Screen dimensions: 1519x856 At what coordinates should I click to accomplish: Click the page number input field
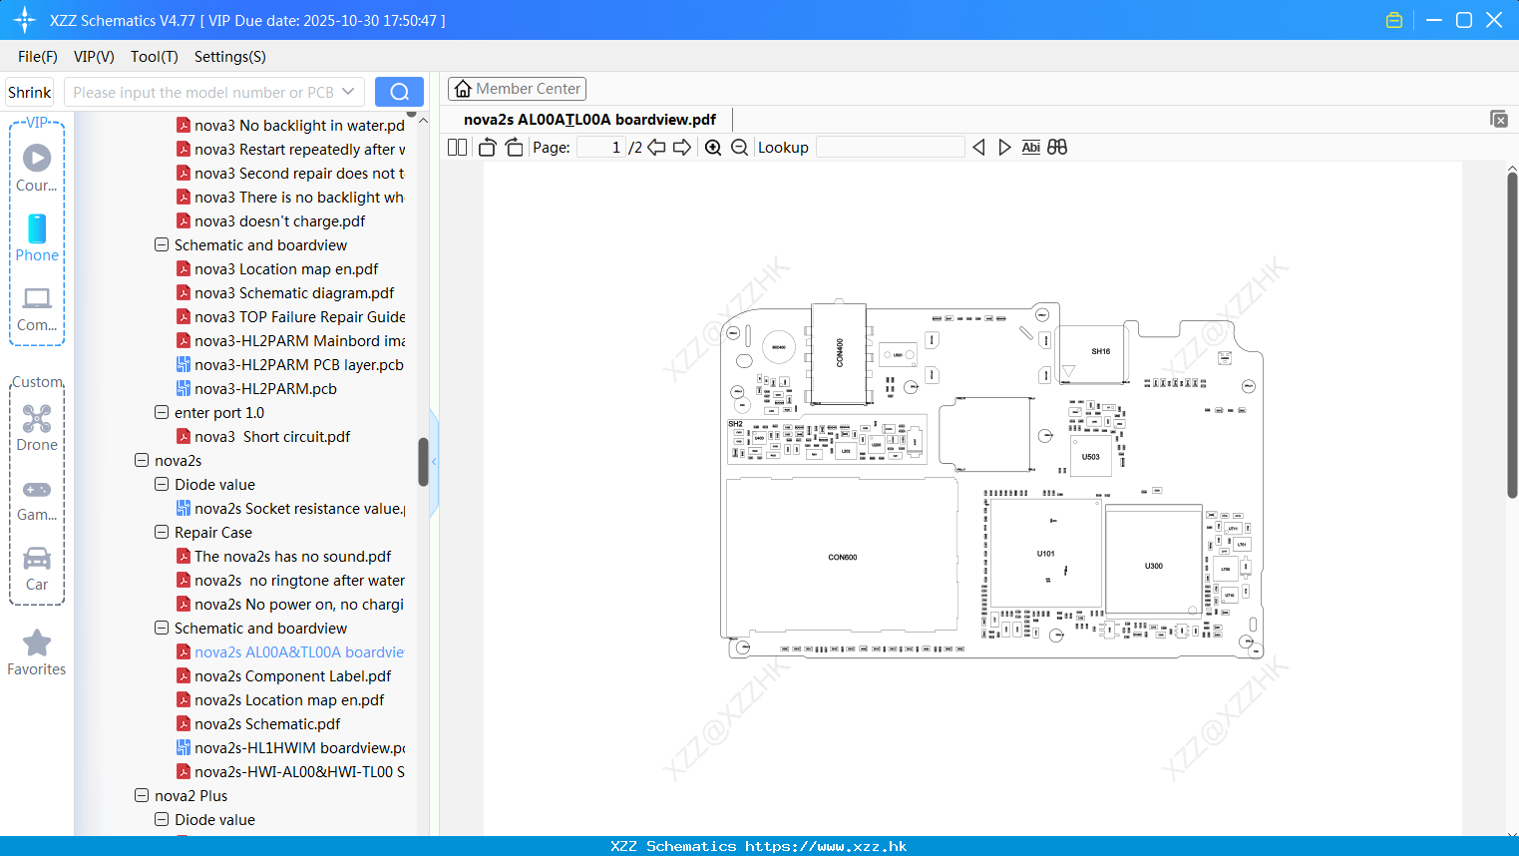600,148
